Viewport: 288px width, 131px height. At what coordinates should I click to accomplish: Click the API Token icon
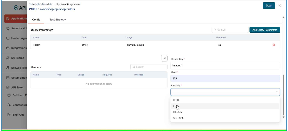[8, 87]
